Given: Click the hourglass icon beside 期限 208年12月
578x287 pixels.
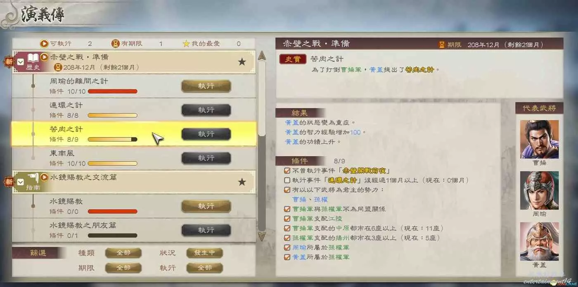Looking at the screenshot, I should (442, 44).
